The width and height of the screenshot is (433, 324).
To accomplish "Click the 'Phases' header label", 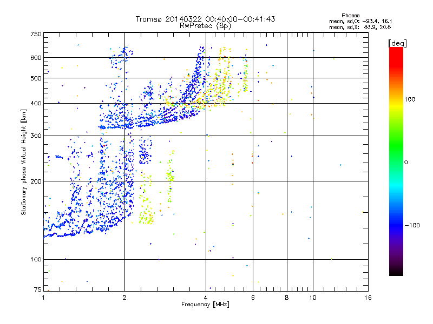I will (350, 16).
